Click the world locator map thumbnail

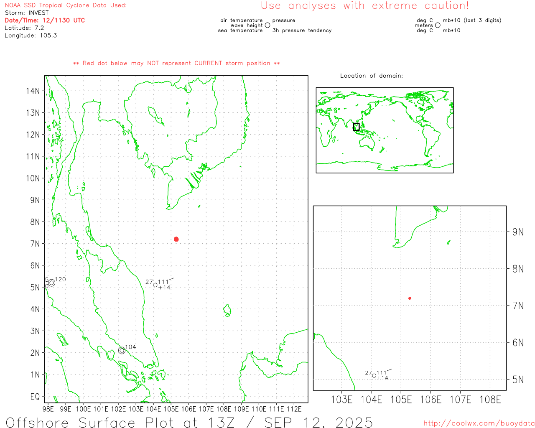click(385, 130)
